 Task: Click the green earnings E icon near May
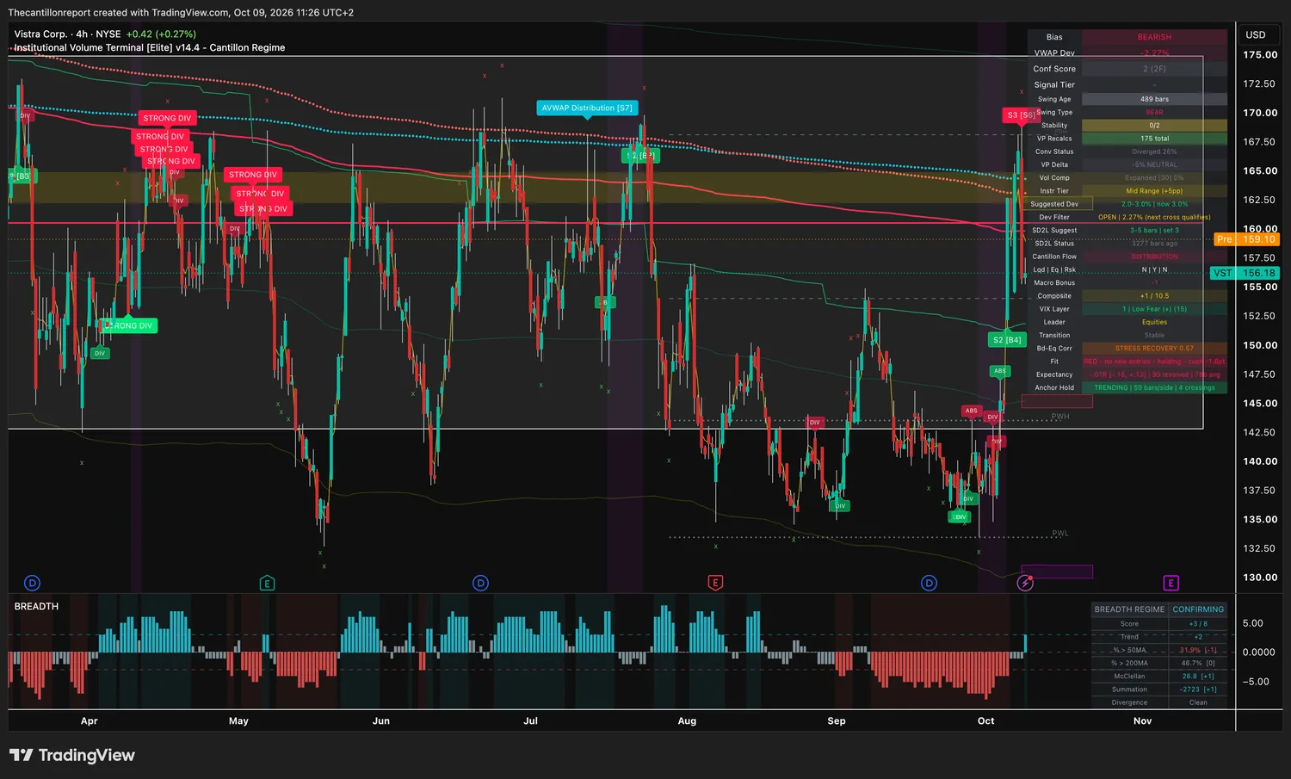point(267,583)
